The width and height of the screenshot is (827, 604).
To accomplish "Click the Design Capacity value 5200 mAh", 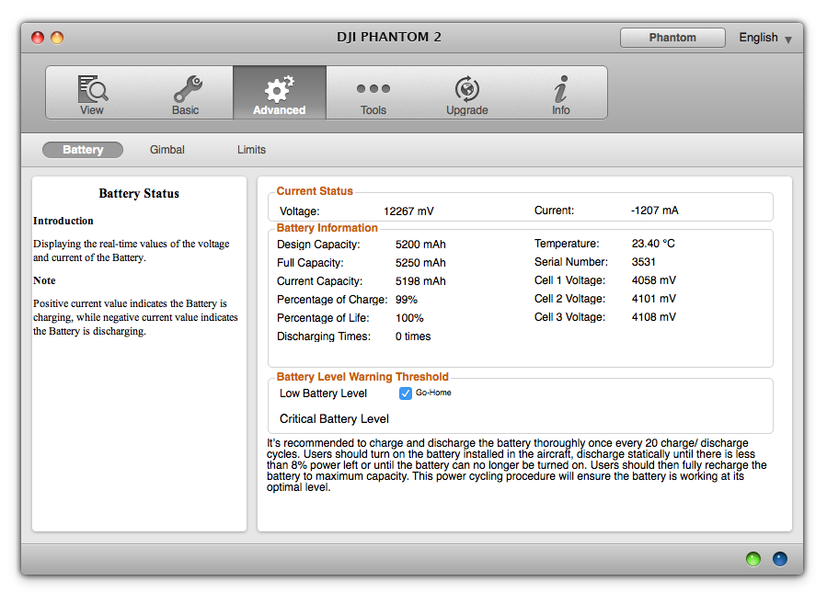I will [420, 245].
